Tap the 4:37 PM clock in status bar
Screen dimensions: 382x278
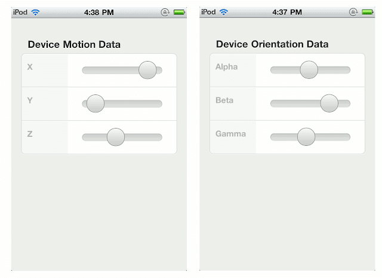(287, 11)
